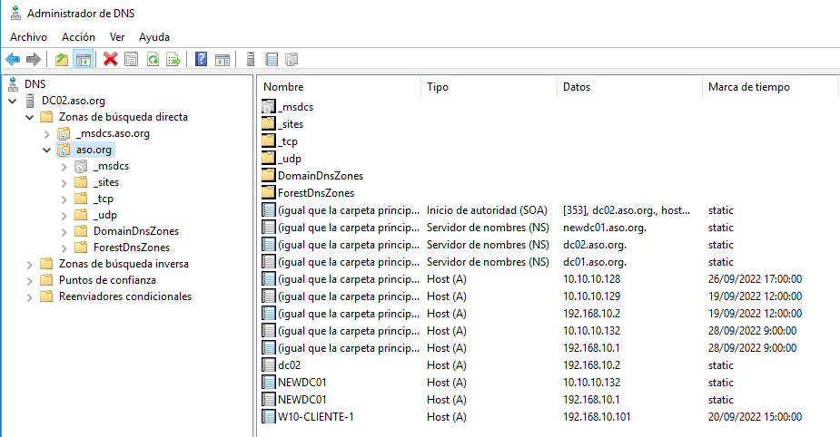Expand the _msdcs.aso.org tree node
Image resolution: width=840 pixels, height=437 pixels.
[47, 133]
